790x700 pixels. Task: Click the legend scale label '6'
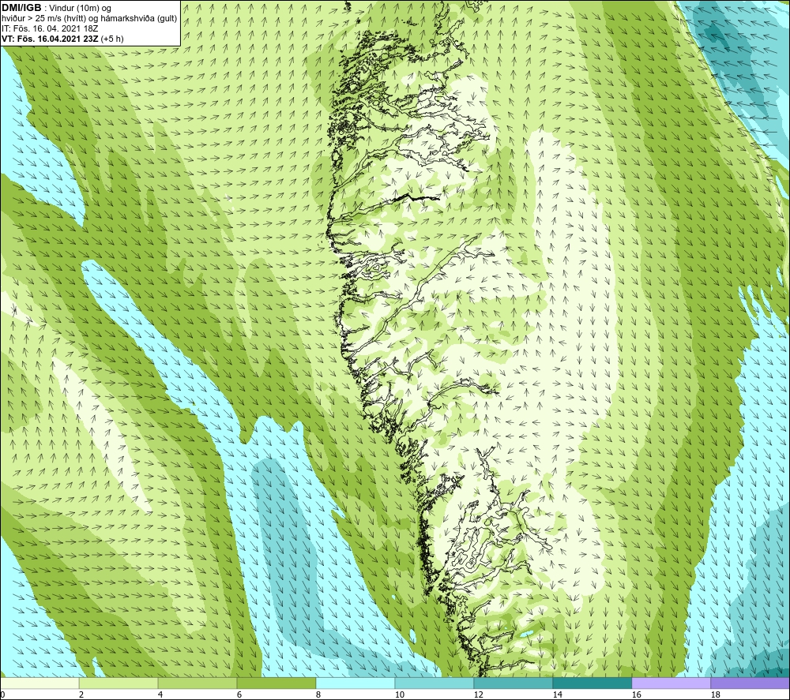click(239, 695)
